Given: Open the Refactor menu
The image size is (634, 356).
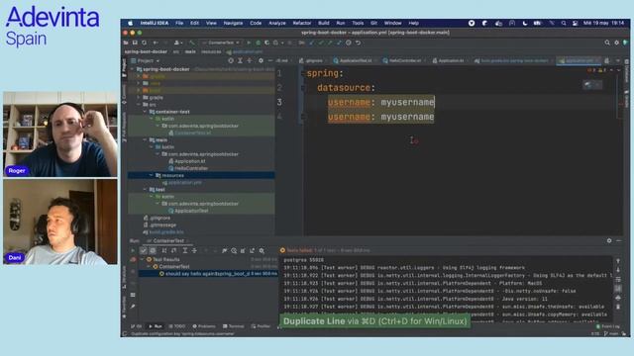Looking at the screenshot, I should coord(301,24).
